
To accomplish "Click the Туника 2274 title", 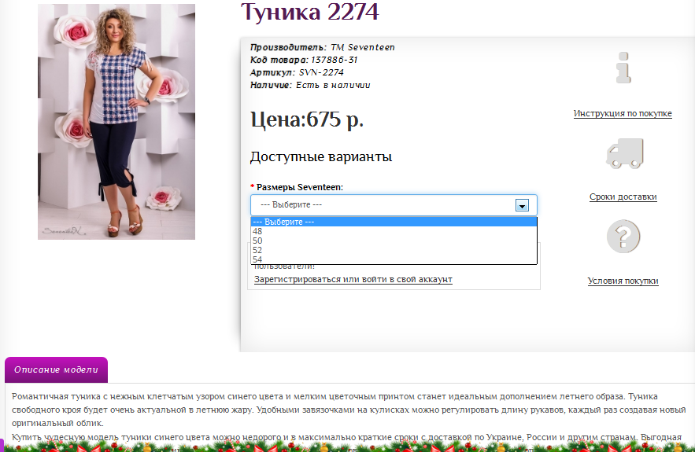I will (310, 12).
